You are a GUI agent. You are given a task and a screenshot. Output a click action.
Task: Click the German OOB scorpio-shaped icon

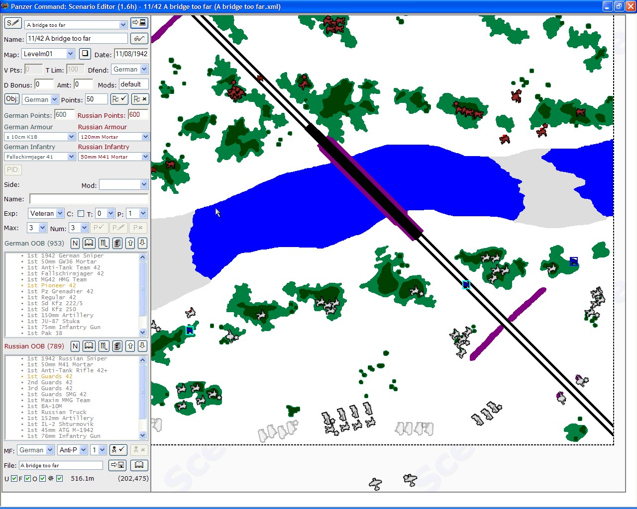point(104,243)
